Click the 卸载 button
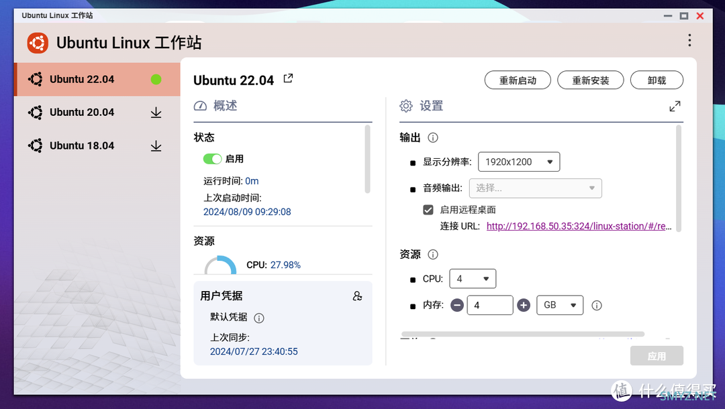The image size is (725, 409). click(657, 80)
